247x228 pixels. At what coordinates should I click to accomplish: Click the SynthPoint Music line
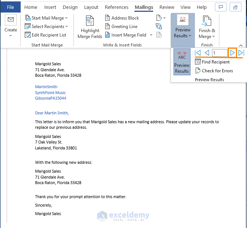click(51, 93)
